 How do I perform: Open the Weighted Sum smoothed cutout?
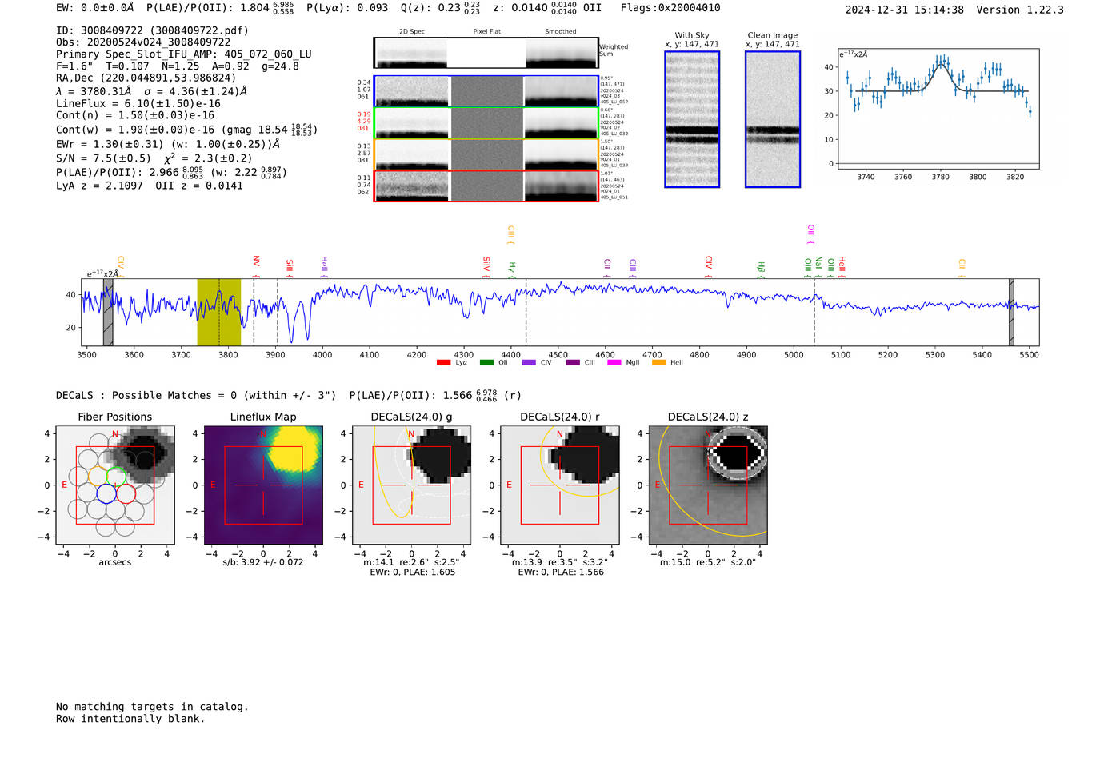coord(561,53)
